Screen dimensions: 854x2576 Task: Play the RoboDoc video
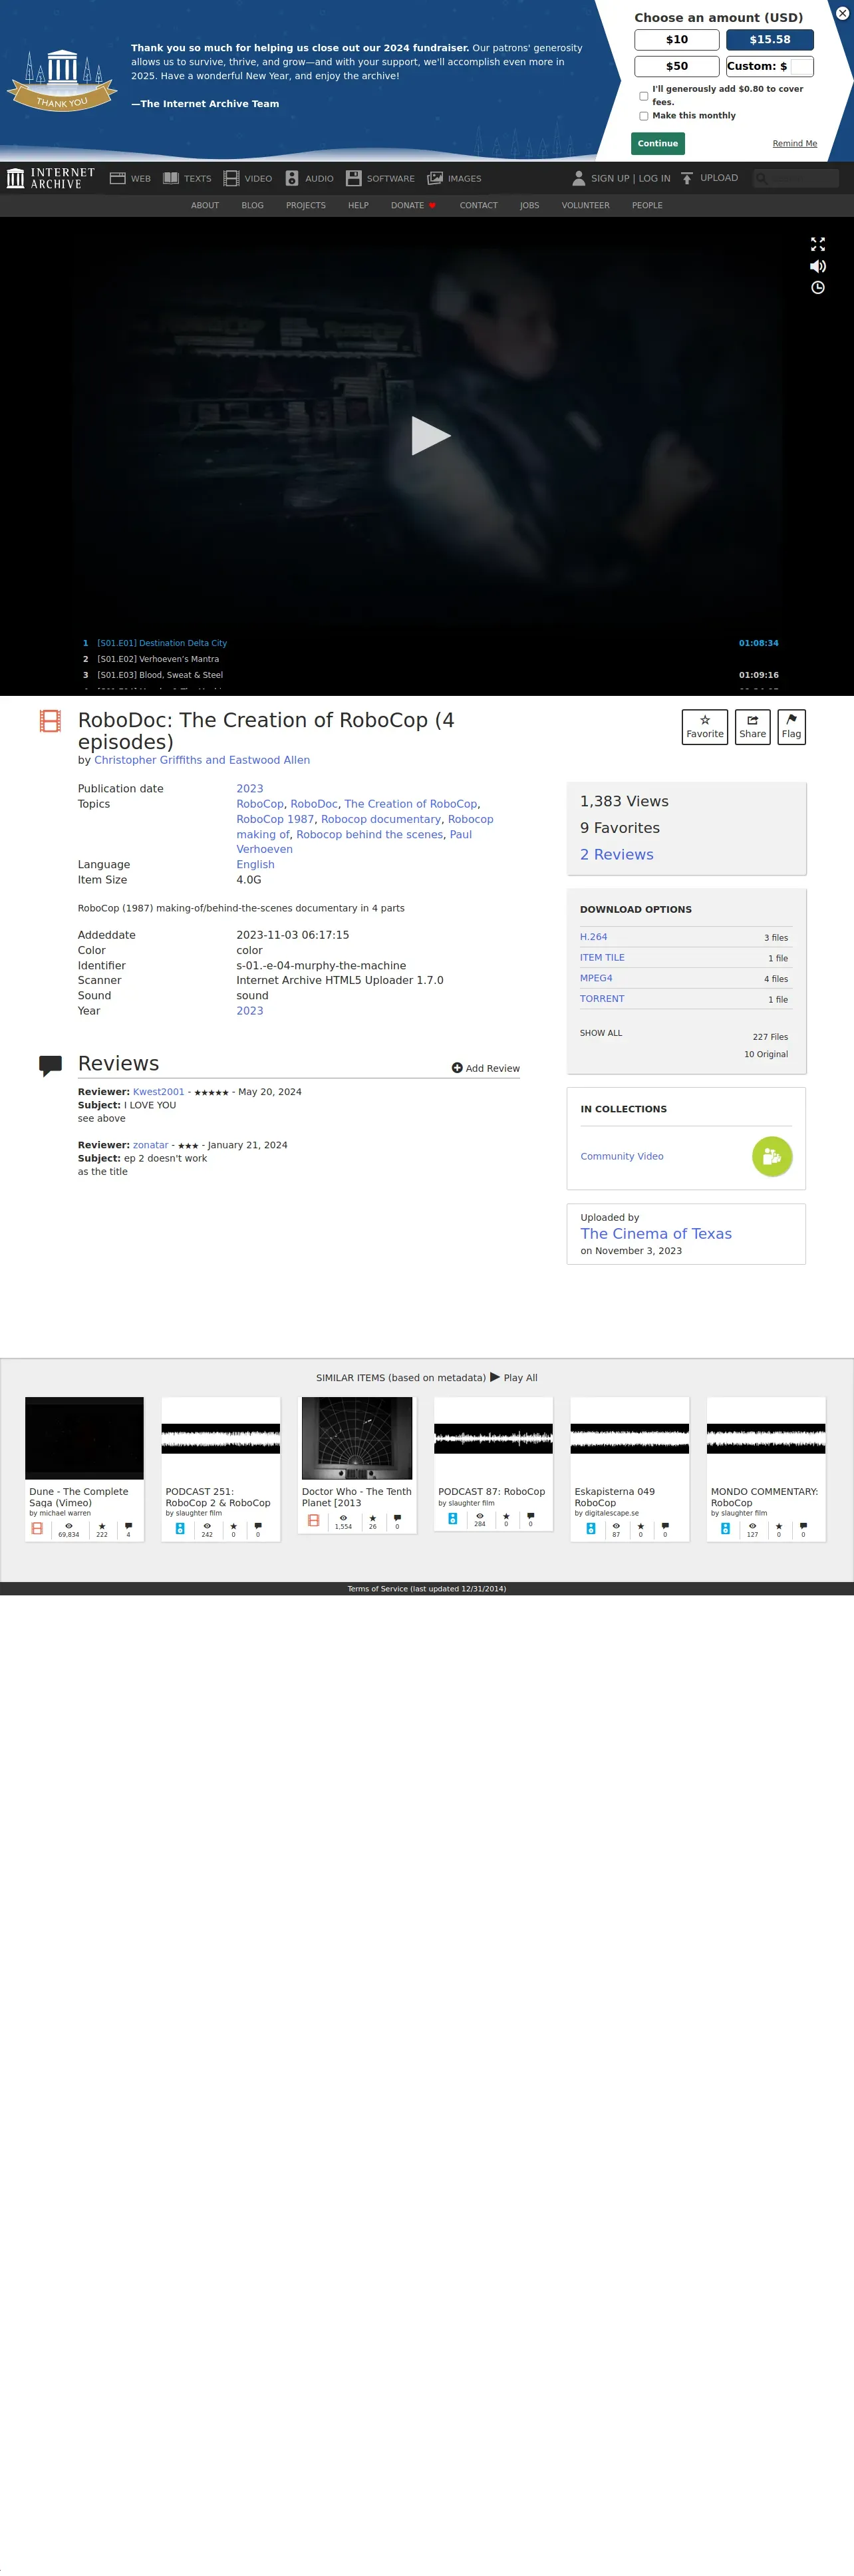point(431,436)
